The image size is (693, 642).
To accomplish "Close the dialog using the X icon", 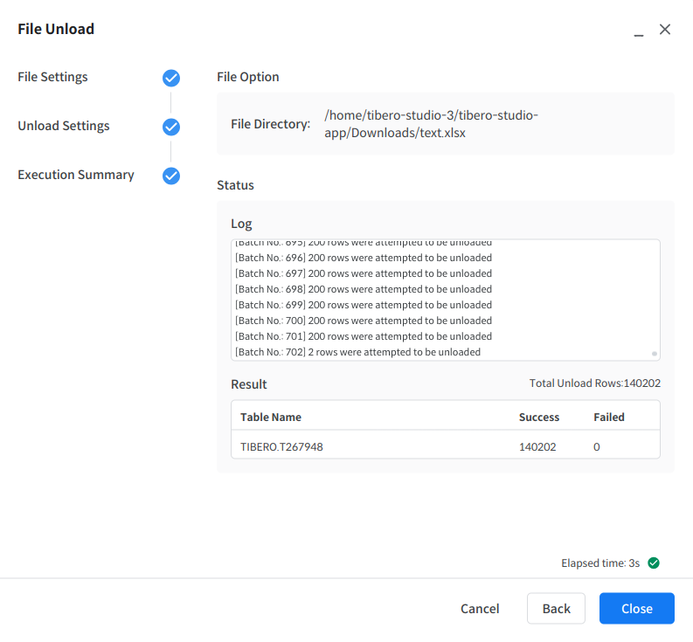I will tap(665, 30).
